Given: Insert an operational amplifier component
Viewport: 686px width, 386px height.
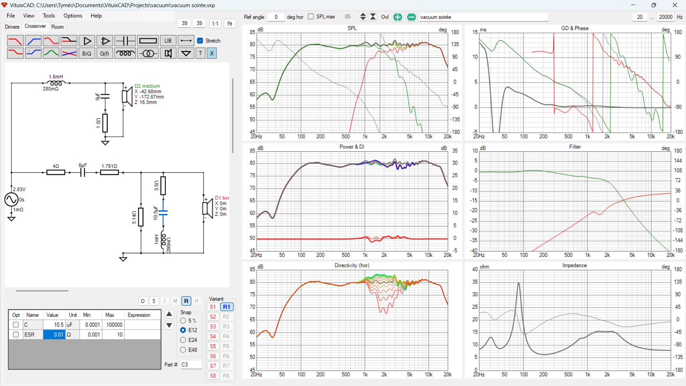Looking at the screenshot, I should click(x=105, y=41).
